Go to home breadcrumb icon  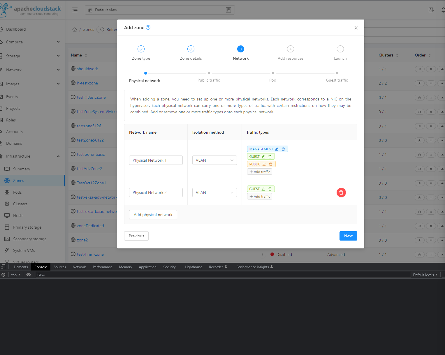(75, 30)
